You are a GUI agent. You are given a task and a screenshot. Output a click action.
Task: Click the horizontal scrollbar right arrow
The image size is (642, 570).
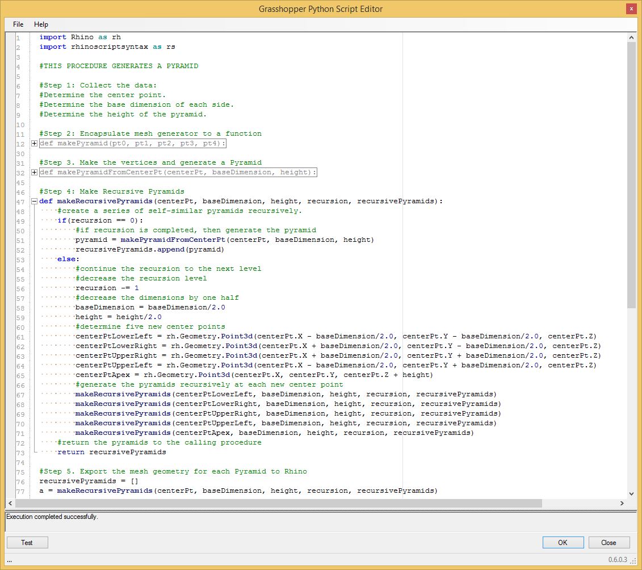622,503
